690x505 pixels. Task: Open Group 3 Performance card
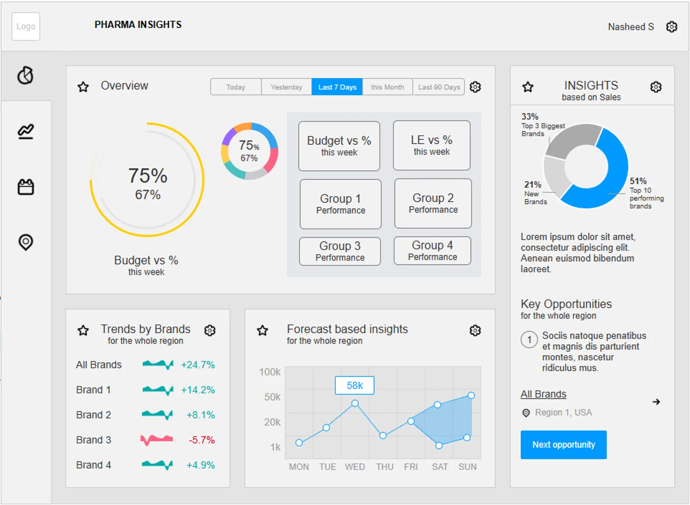tap(340, 251)
